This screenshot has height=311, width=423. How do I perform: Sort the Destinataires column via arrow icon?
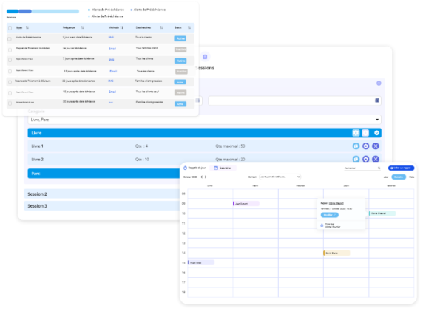pyautogui.click(x=161, y=27)
